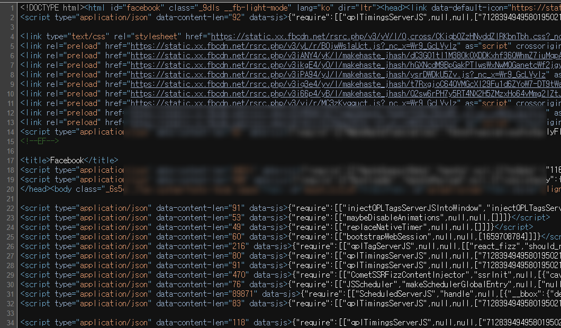The image size is (561, 328).
Task: Click line number 17 beside the title tag
Action: pos(11,161)
